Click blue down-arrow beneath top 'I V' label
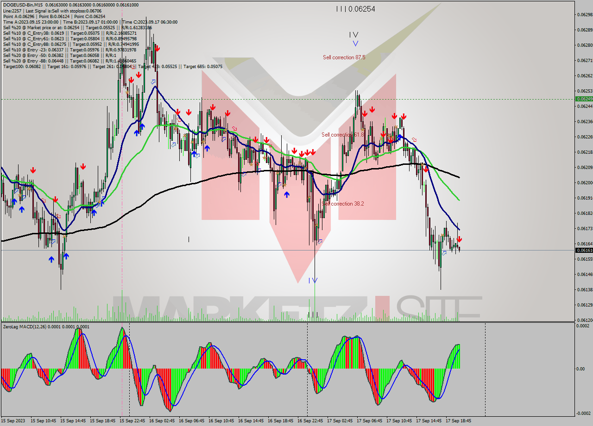 (x=355, y=44)
